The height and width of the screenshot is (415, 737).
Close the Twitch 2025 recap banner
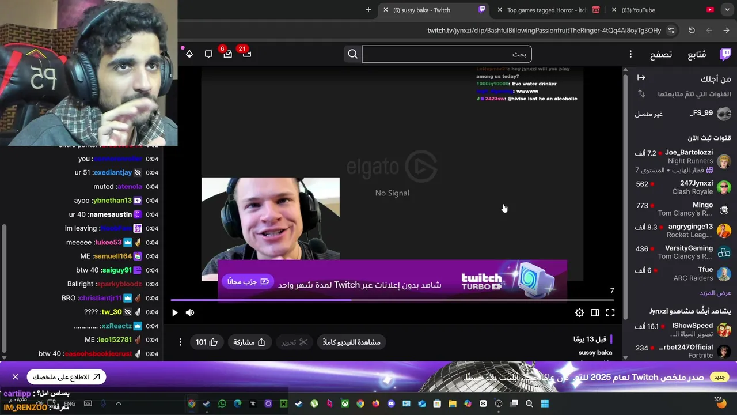click(16, 377)
